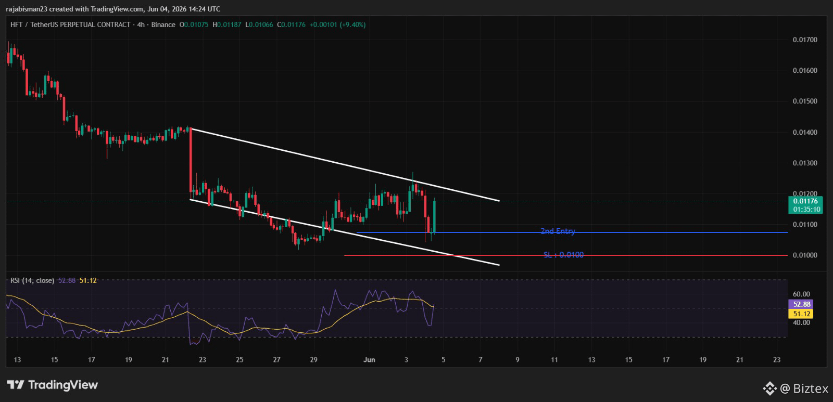Click date label 9 on the time axis
The image size is (833, 402).
point(517,360)
